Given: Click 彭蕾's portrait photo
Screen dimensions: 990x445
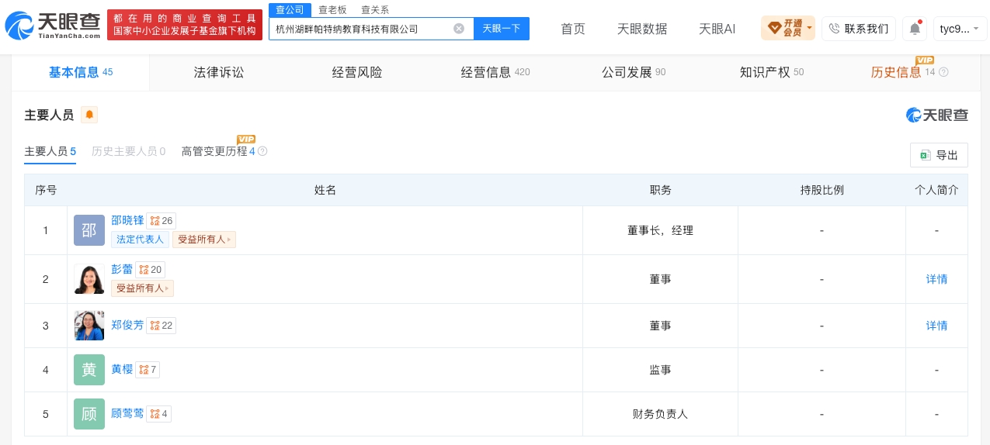Looking at the screenshot, I should (89, 279).
